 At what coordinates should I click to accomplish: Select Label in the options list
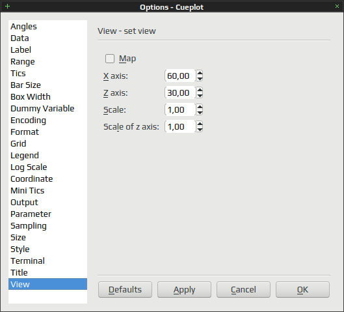point(47,50)
